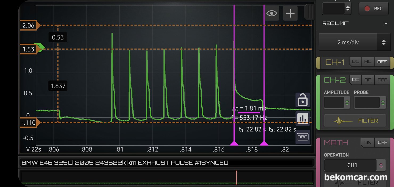Viewport: 394px width, 187px height.
Task: Turn CH-2 OFF
Action: pyautogui.click(x=382, y=80)
